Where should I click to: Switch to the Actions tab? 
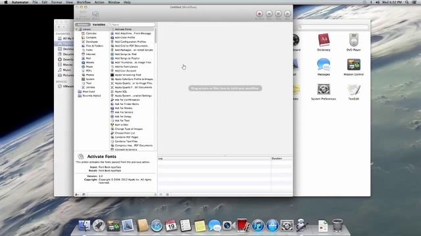point(83,24)
